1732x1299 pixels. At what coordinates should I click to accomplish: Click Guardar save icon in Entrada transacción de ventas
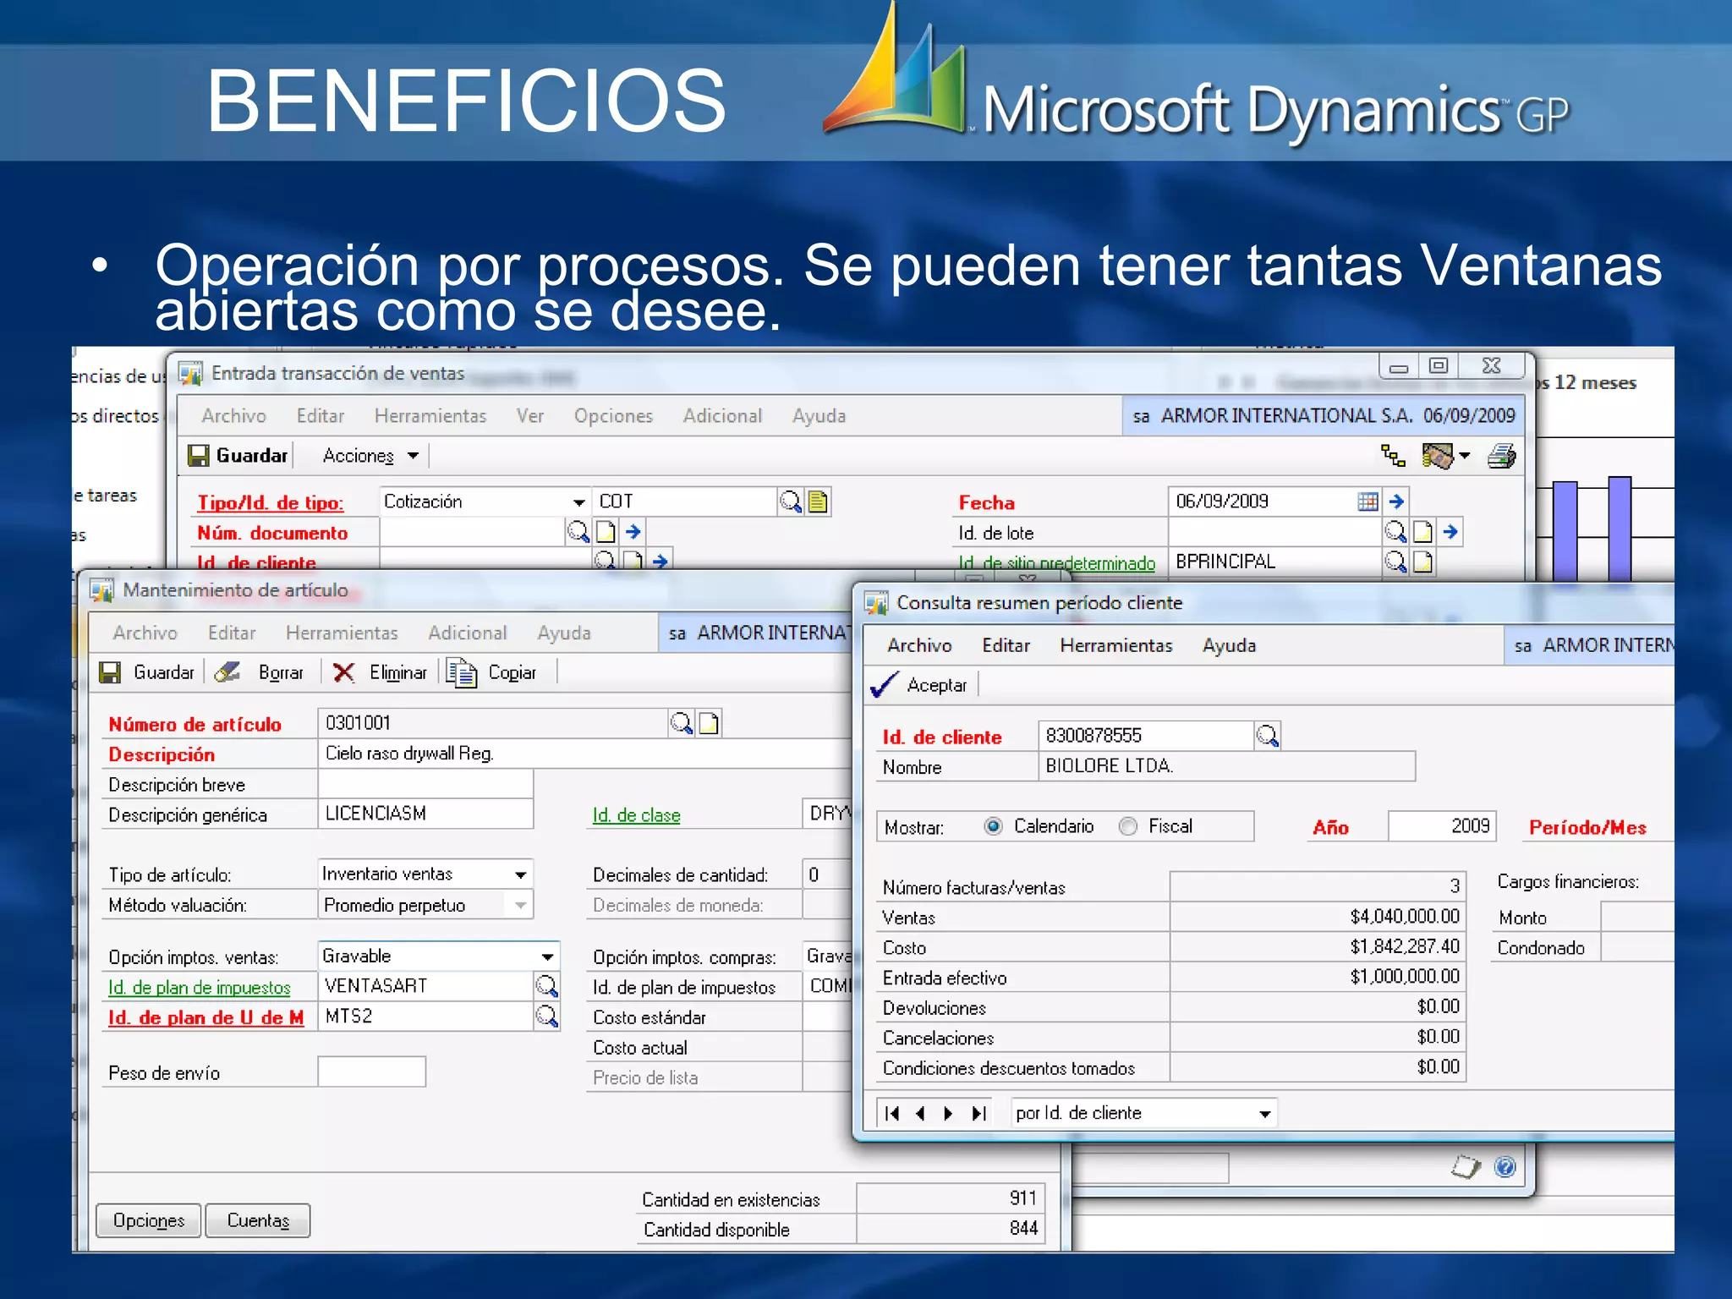[198, 456]
